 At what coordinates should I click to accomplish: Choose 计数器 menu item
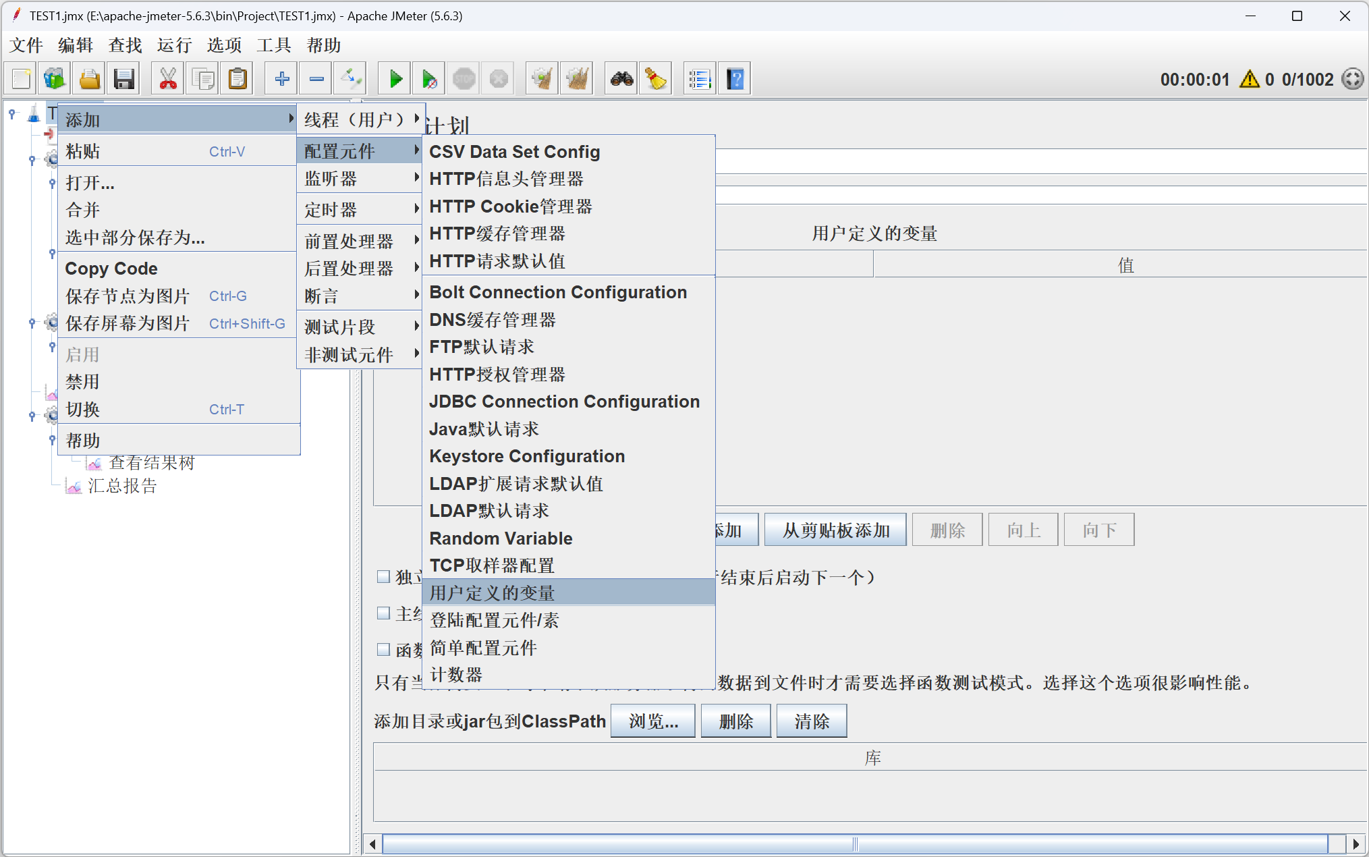click(569, 674)
